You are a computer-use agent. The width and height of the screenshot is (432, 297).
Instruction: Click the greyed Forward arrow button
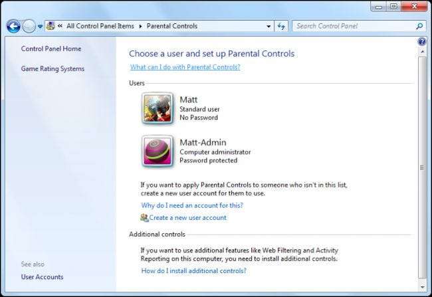(x=29, y=27)
